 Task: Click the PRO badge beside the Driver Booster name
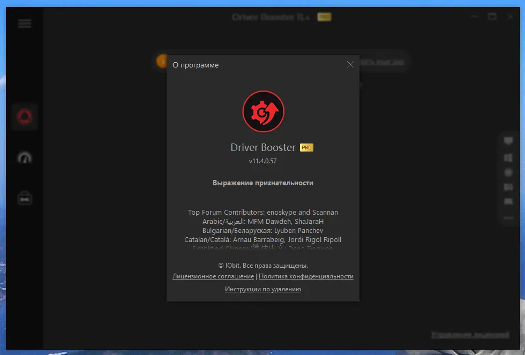(x=306, y=147)
